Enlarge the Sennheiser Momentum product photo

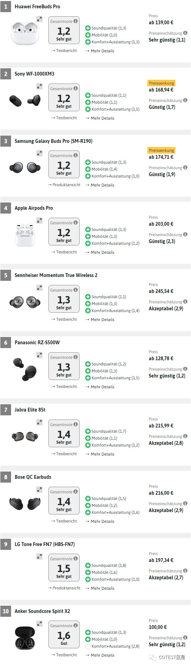(x=39, y=287)
